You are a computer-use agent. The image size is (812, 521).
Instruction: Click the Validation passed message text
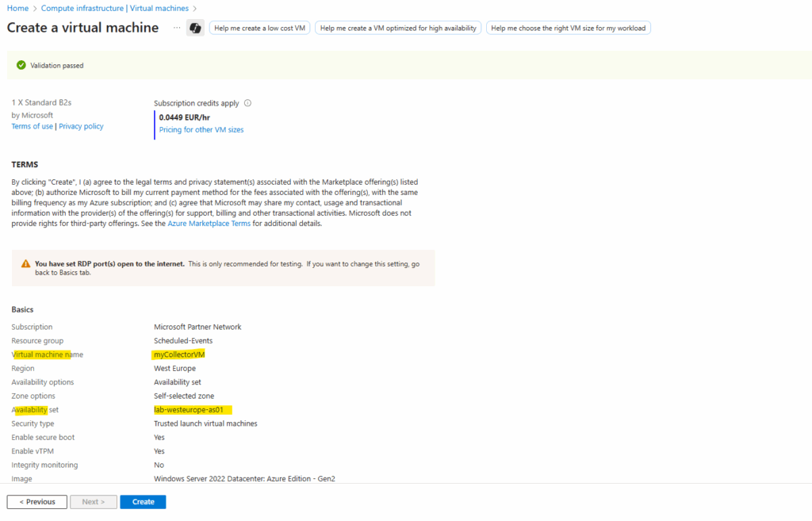[57, 65]
